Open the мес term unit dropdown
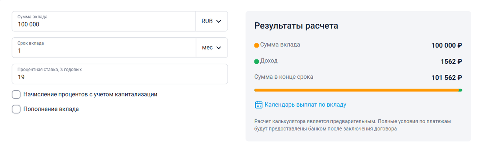 pyautogui.click(x=212, y=48)
